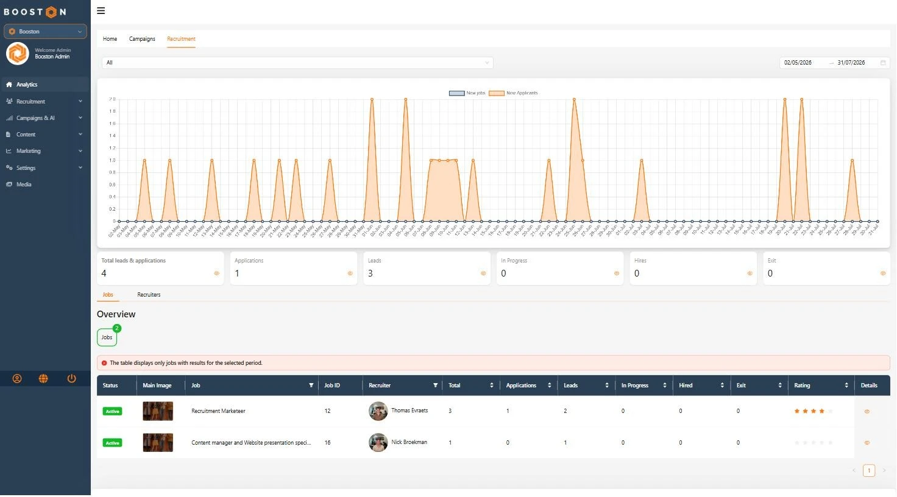The height and width of the screenshot is (497, 897).
Task: Click the power logout icon
Action: tap(71, 379)
